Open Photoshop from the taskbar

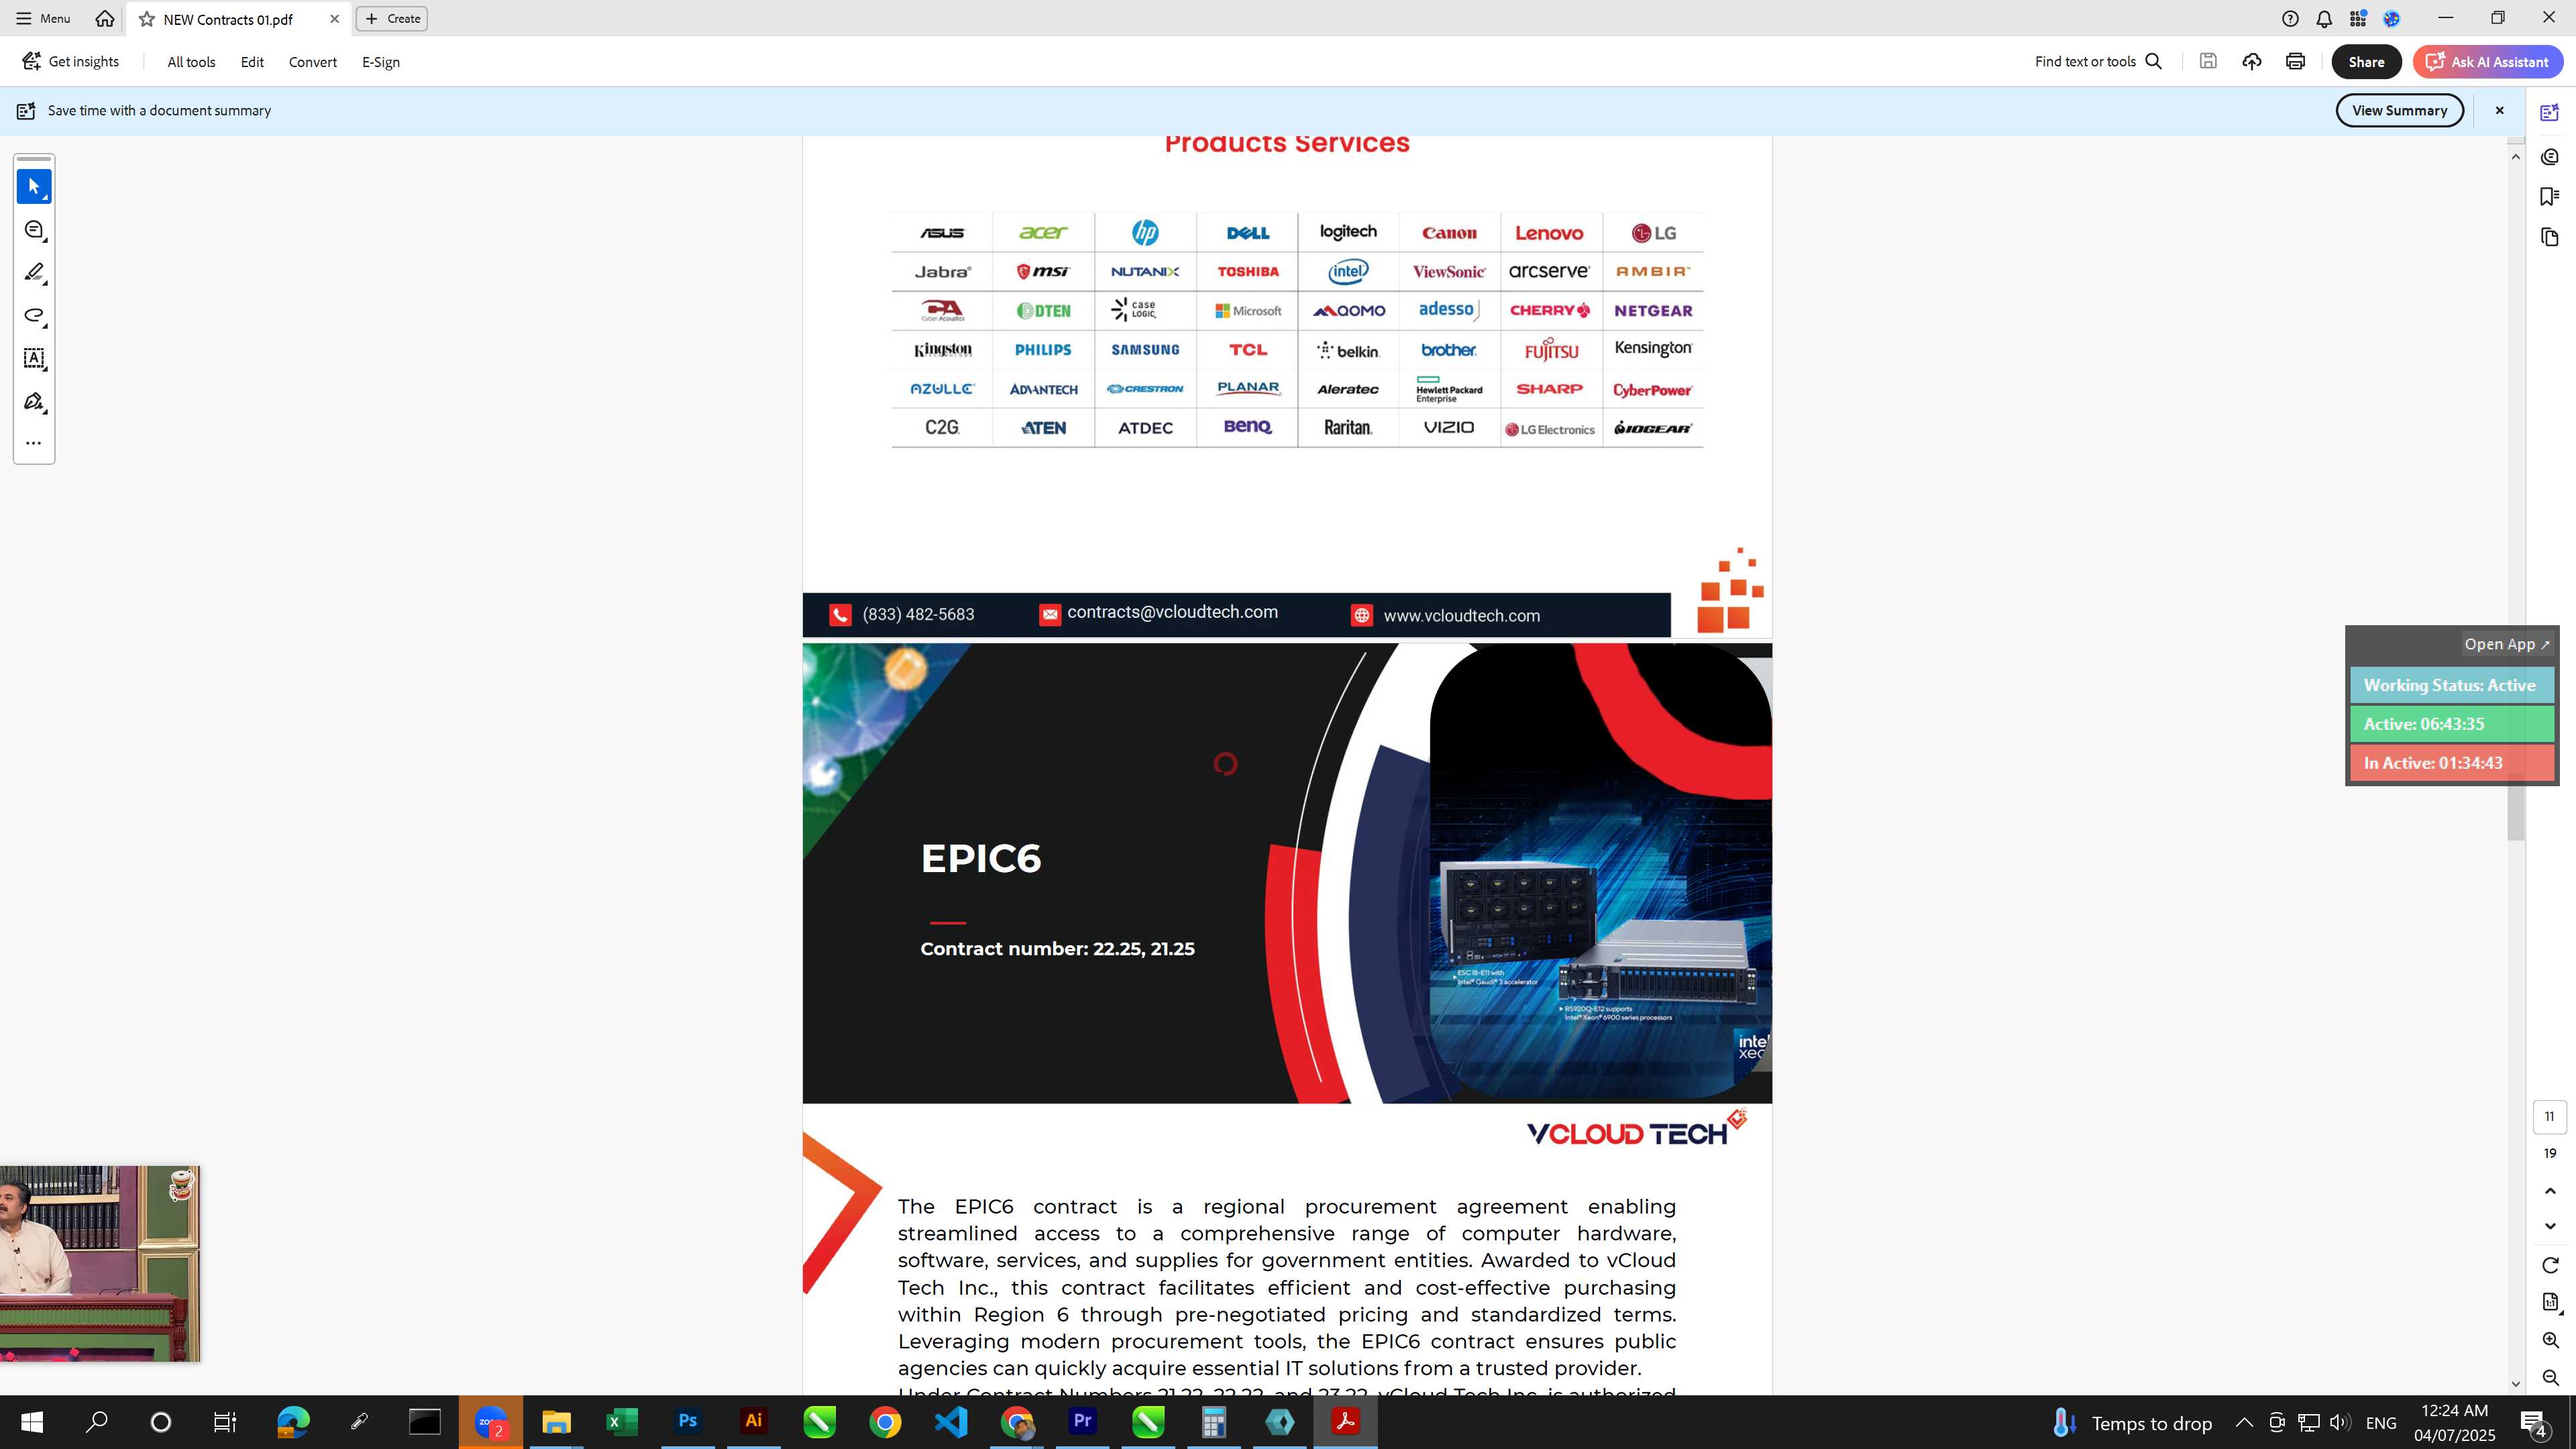click(x=688, y=1422)
